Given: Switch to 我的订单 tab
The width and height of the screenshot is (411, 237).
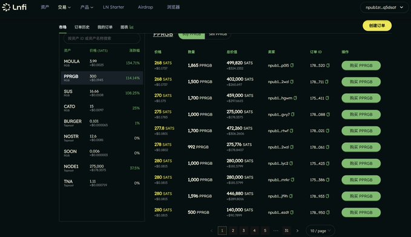Looking at the screenshot, I should pyautogui.click(x=105, y=27).
